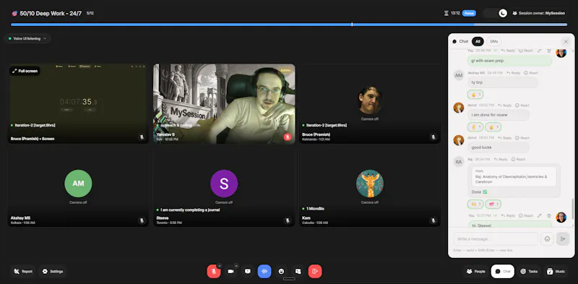Click the '50/10 Deep Work - 24/7' title

51,13
